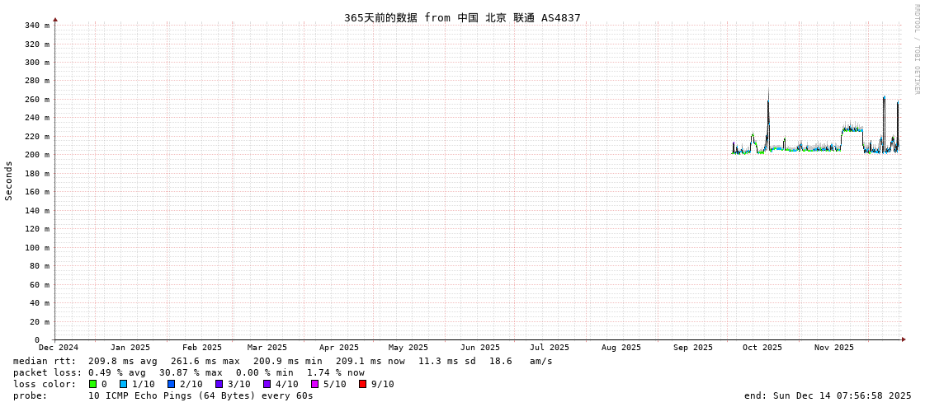Click the green 0 loss color swatch
The height and width of the screenshot is (407, 925).
(92, 384)
